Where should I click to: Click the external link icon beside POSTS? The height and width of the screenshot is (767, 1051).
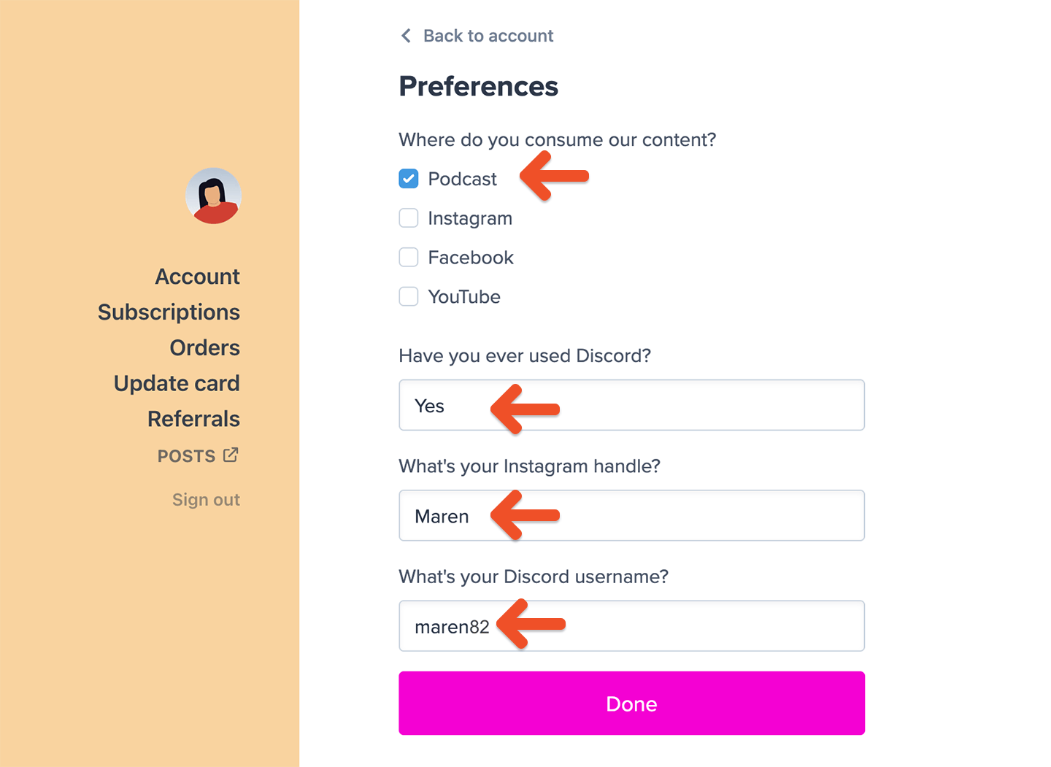click(x=230, y=454)
